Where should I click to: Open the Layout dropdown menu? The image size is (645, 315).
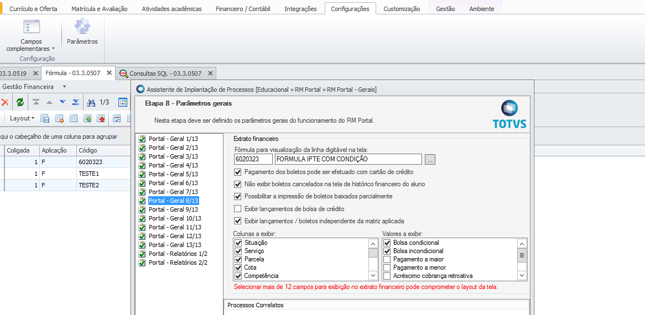click(22, 118)
